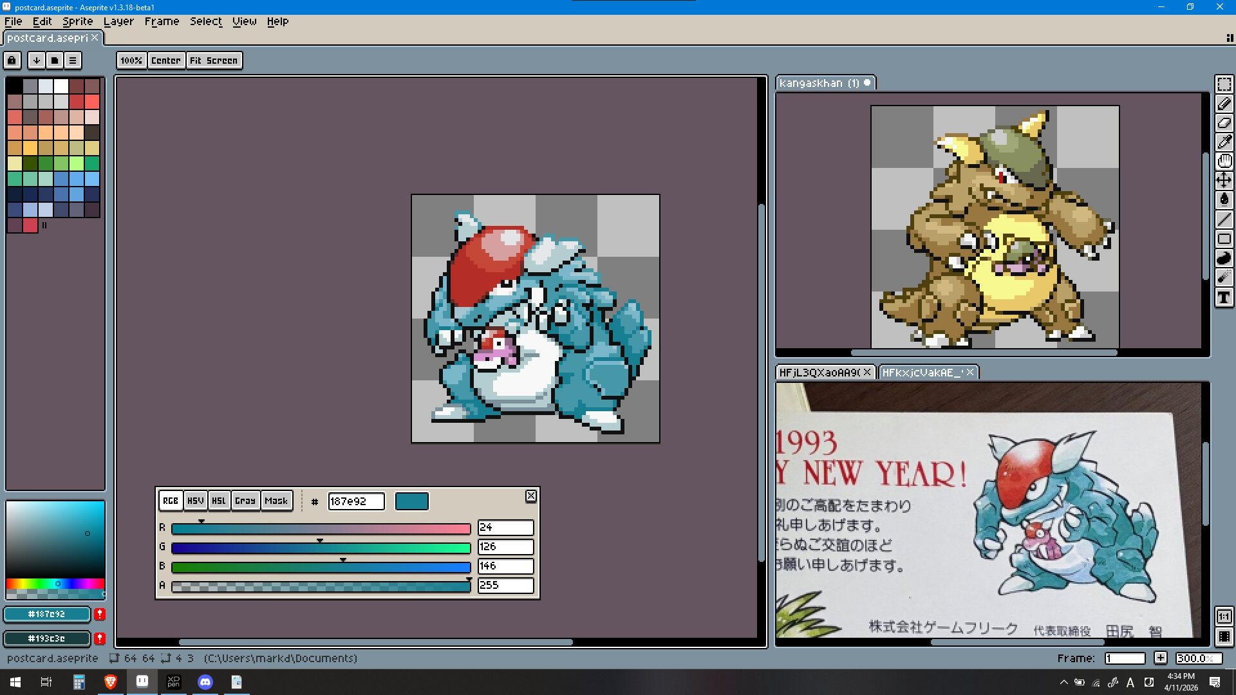Click the background color #193c3e button
Image resolution: width=1236 pixels, height=695 pixels.
[47, 638]
